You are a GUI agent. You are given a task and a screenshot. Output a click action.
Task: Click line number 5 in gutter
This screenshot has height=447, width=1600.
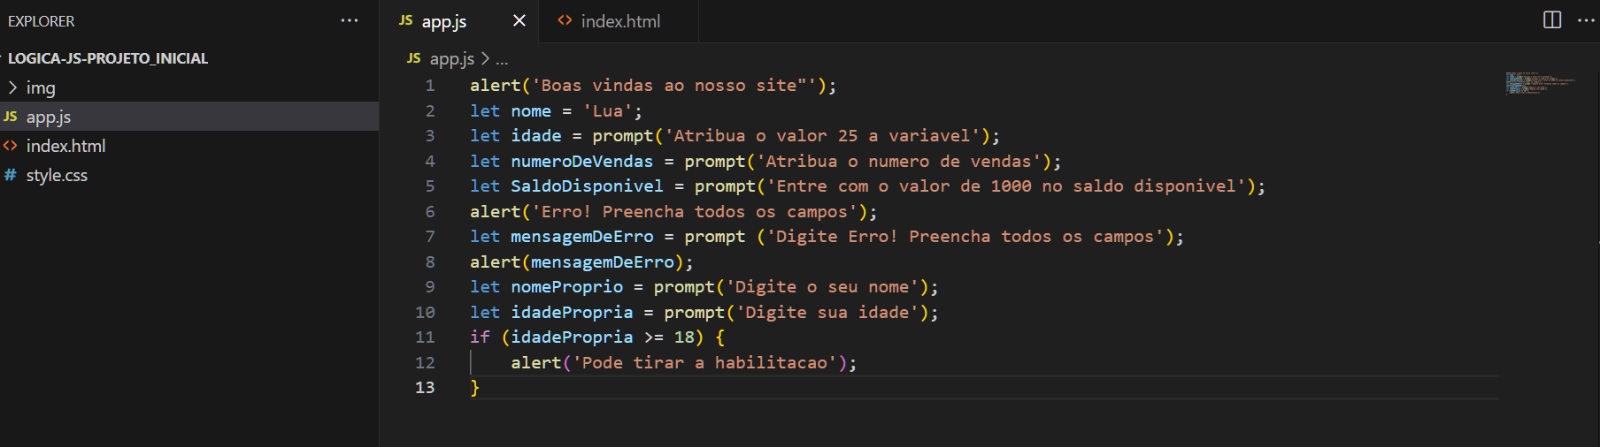coord(430,186)
